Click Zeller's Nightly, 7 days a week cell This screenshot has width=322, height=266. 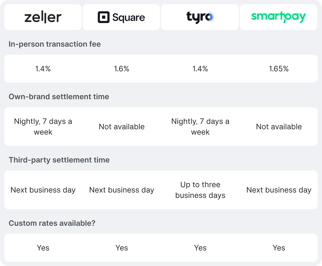point(43,127)
